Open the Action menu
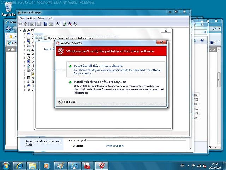Viewport: 226px width, 170px height. click(31, 18)
